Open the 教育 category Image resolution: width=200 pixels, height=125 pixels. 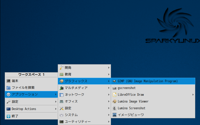pyautogui.click(x=84, y=74)
